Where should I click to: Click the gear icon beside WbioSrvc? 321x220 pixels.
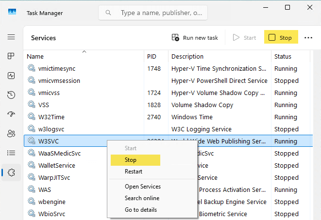coord(32,213)
